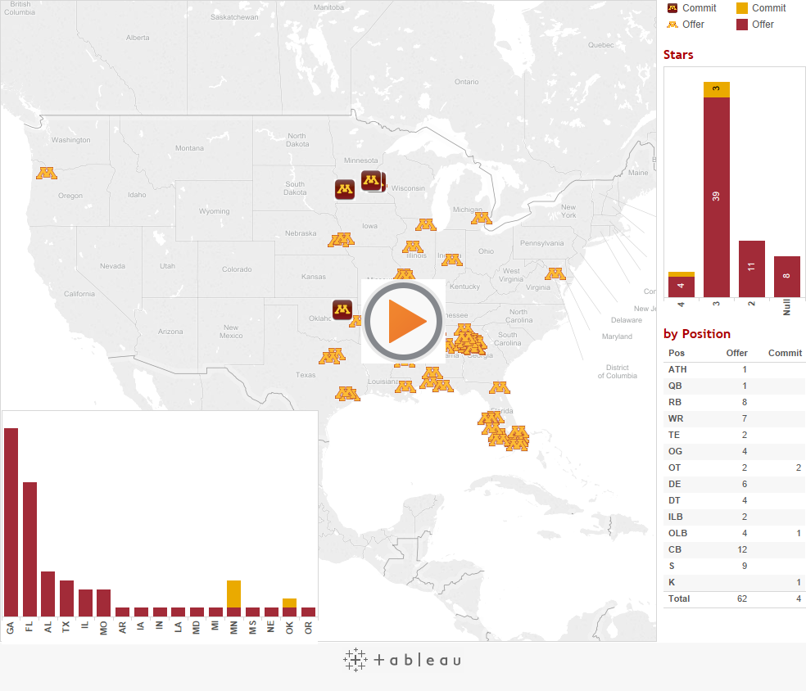Click the Virginia offer marker on map
This screenshot has width=806, height=691.
[x=555, y=273]
